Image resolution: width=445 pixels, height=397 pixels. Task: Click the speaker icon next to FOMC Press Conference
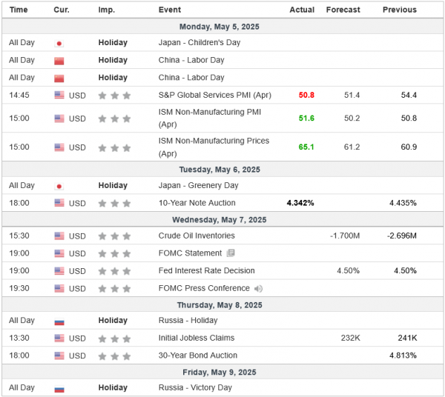click(x=258, y=289)
